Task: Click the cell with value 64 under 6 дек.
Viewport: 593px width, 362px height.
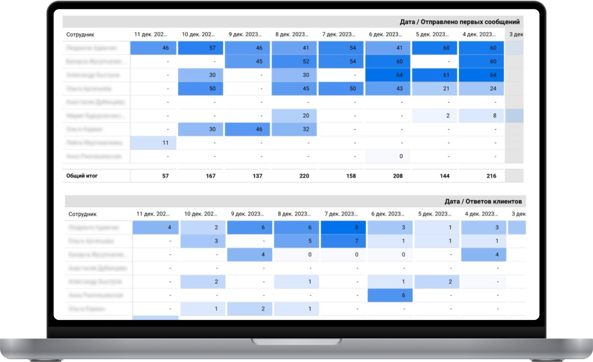Action: [387, 75]
